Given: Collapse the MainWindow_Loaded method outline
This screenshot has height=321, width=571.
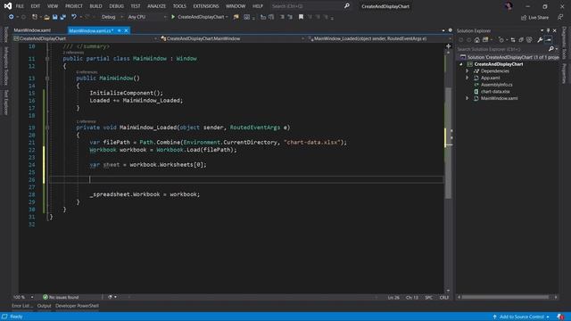Looking at the screenshot, I should pyautogui.click(x=47, y=128).
